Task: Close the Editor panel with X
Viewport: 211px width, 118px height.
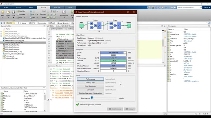Action: click(x=165, y=26)
